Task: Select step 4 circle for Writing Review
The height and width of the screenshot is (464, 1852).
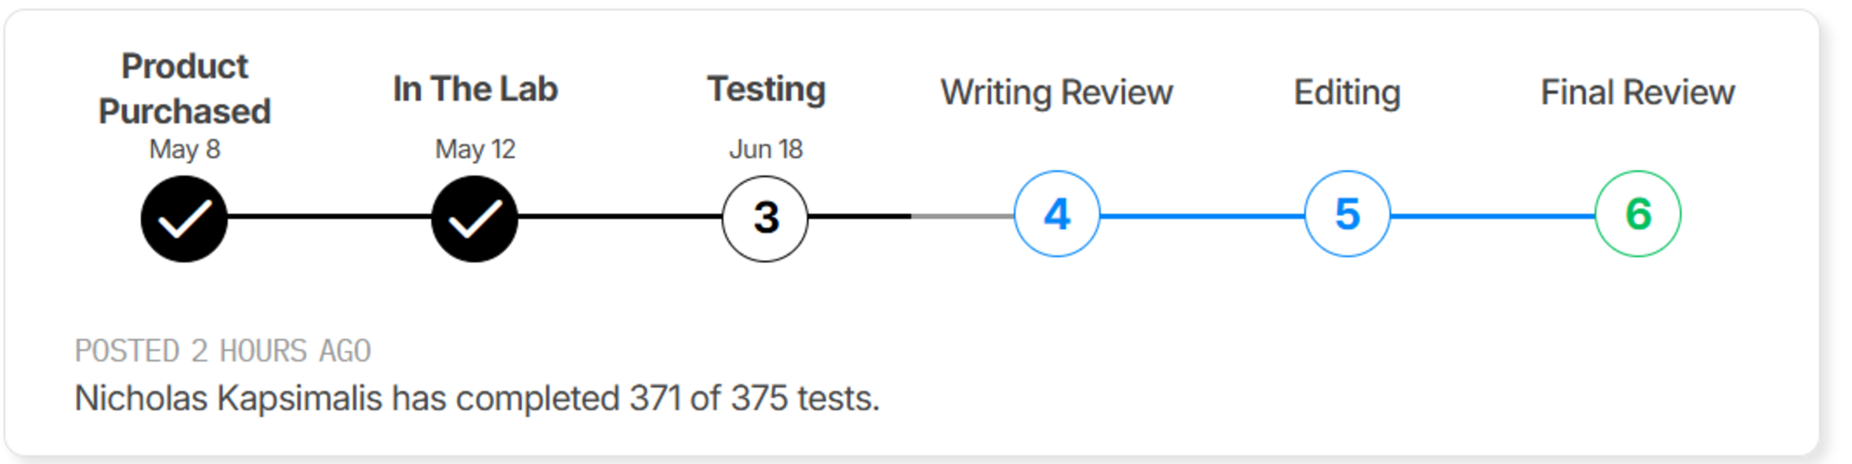Action: pyautogui.click(x=1056, y=214)
